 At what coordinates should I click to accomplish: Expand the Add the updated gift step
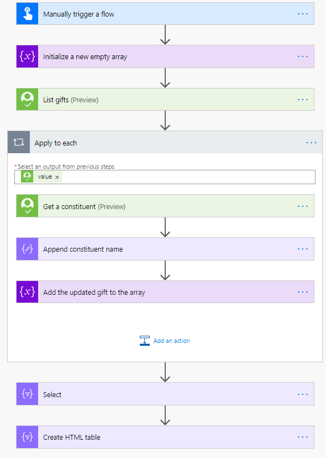(165, 292)
